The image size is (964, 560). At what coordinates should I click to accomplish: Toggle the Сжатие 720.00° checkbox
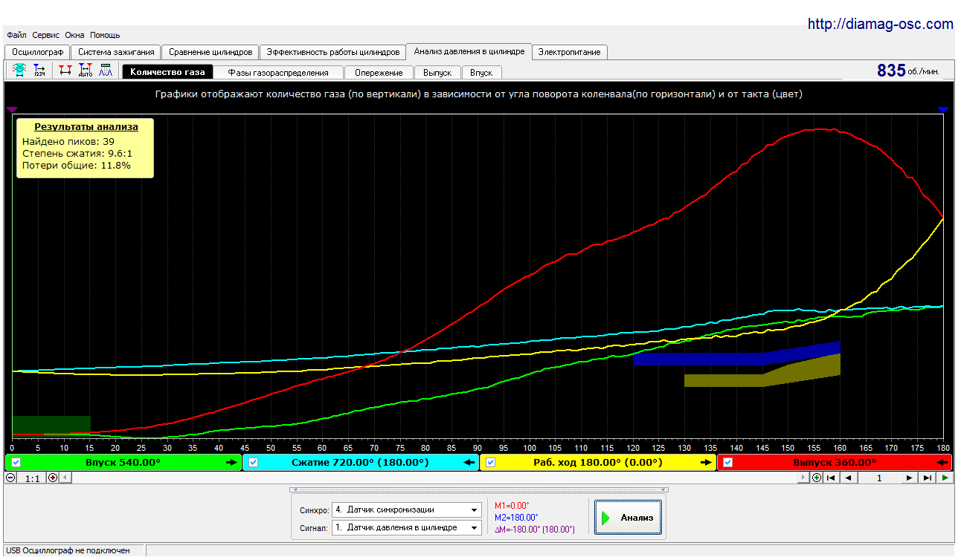(253, 462)
